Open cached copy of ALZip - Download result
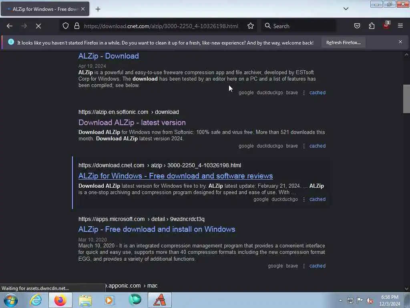This screenshot has height=308, width=410. click(x=318, y=93)
